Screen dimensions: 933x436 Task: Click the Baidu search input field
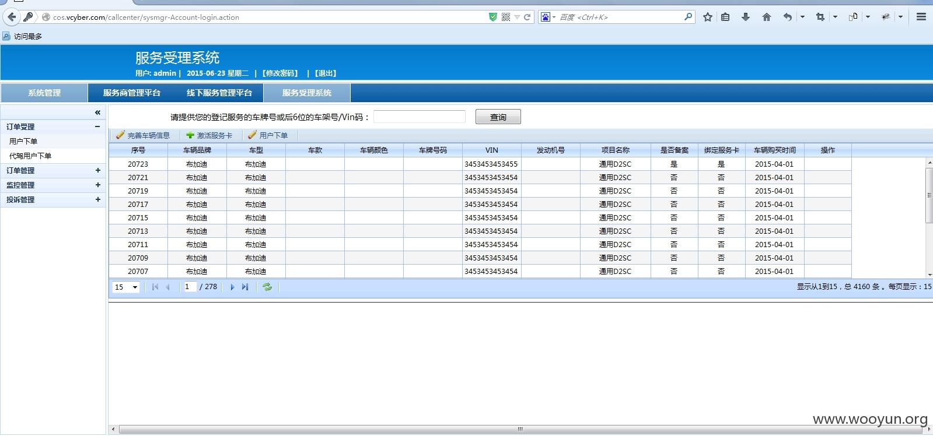620,17
